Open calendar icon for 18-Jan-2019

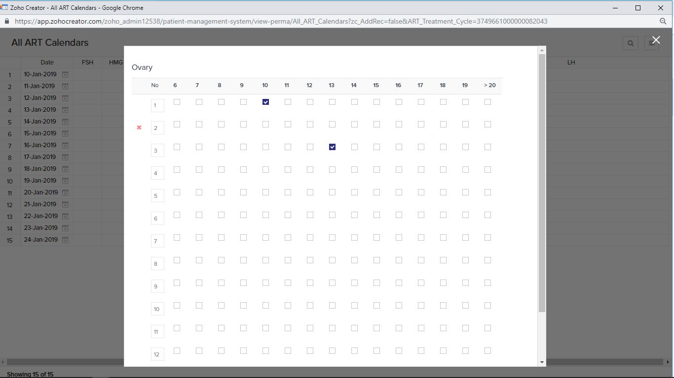[65, 169]
